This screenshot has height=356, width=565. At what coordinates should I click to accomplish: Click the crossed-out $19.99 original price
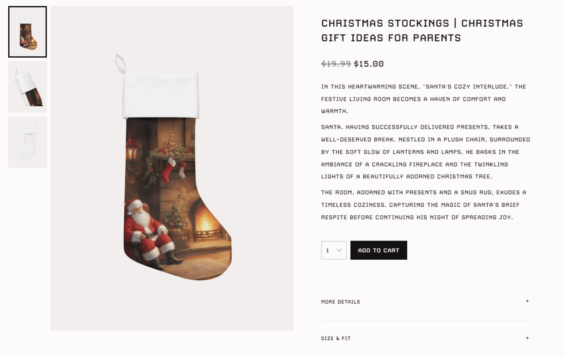(336, 64)
